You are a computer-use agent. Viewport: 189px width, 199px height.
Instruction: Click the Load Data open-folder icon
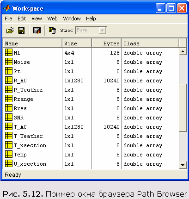tap(10, 31)
